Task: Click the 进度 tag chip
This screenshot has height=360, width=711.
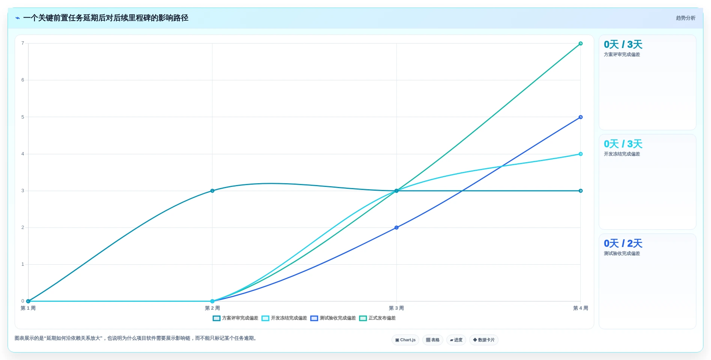Action: [456, 340]
